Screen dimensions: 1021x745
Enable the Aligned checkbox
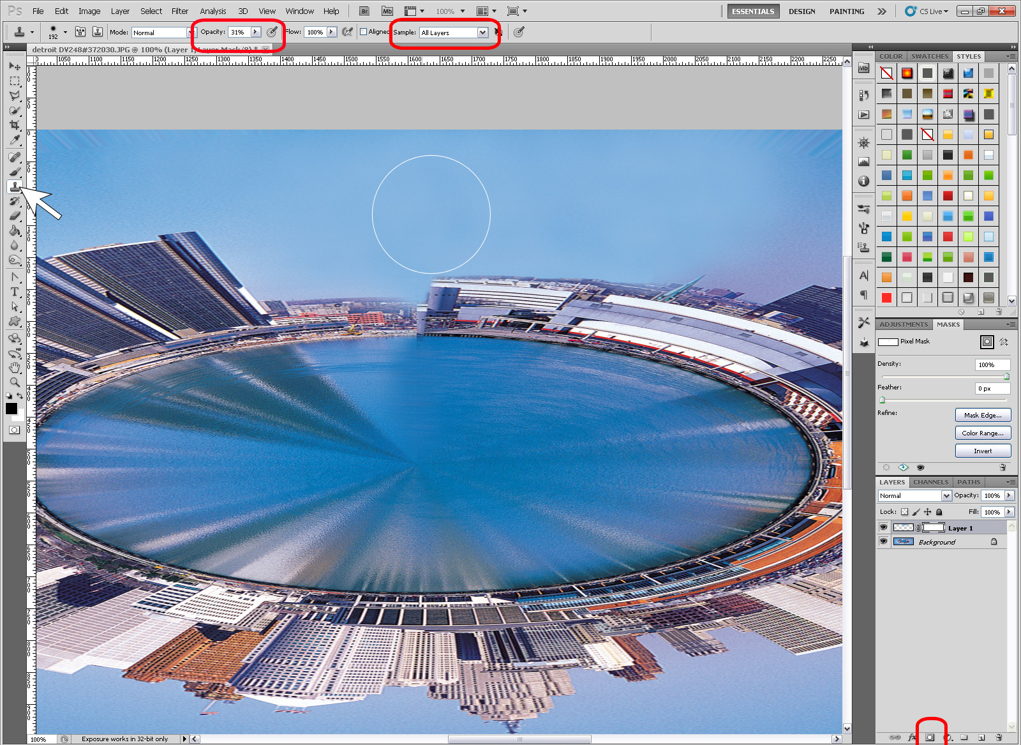pyautogui.click(x=362, y=31)
